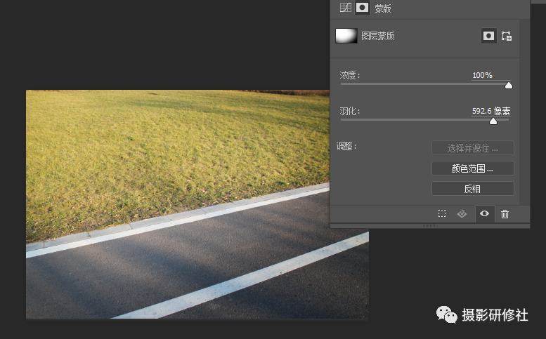Click the 调整 label
The height and width of the screenshot is (339, 546).
346,146
